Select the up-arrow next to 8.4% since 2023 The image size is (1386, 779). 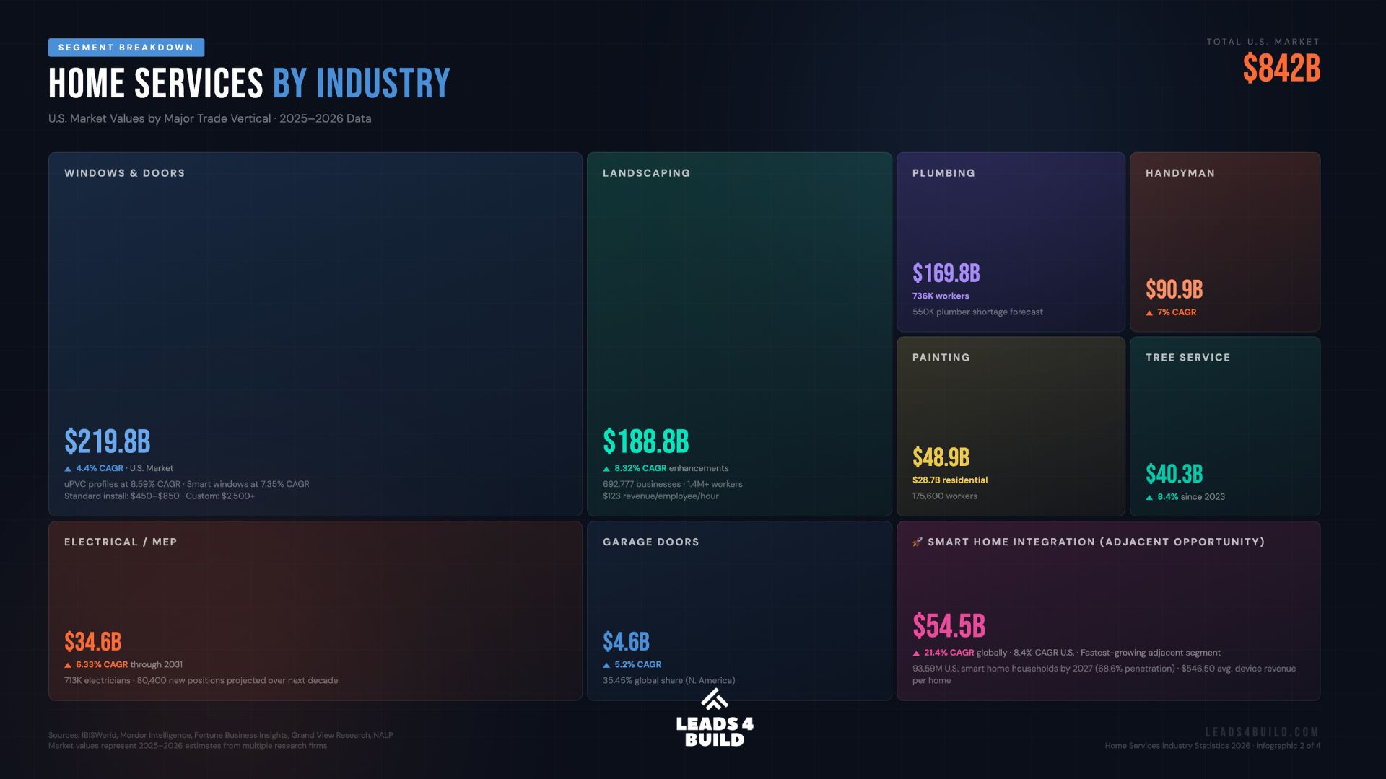click(x=1149, y=496)
